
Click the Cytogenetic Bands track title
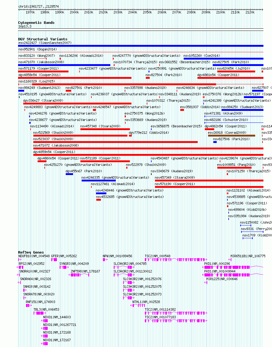(x=36, y=23)
